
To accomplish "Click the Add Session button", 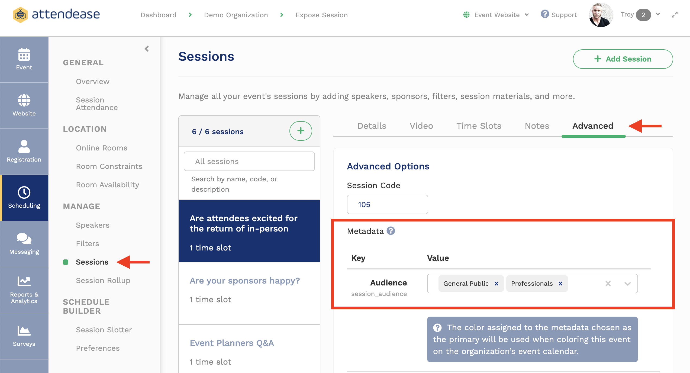I will 623,59.
